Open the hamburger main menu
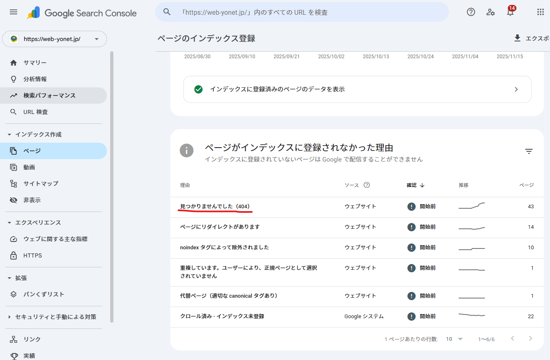The image size is (550, 360). [x=14, y=12]
